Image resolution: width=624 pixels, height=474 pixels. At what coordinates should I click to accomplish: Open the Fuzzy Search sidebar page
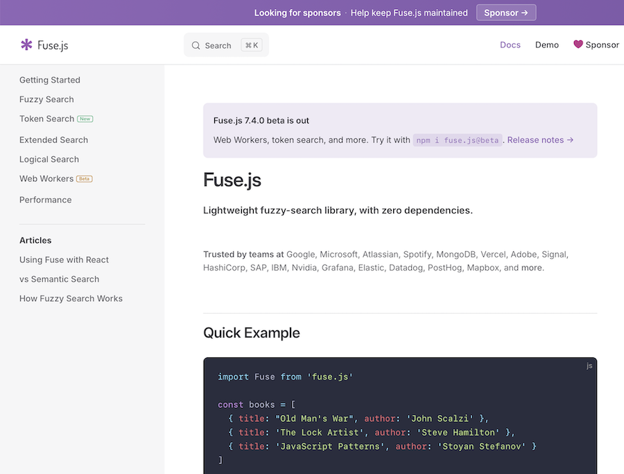pyautogui.click(x=46, y=99)
